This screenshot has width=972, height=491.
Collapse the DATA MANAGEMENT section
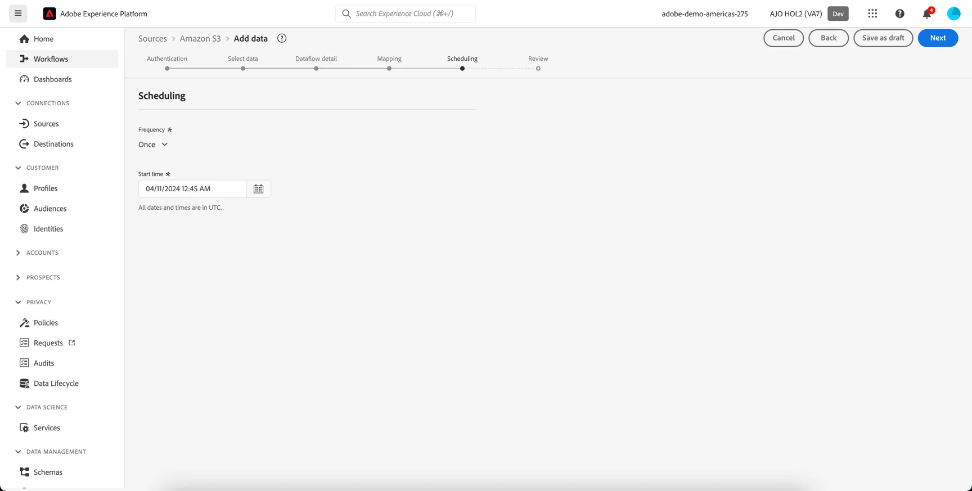[51, 452]
